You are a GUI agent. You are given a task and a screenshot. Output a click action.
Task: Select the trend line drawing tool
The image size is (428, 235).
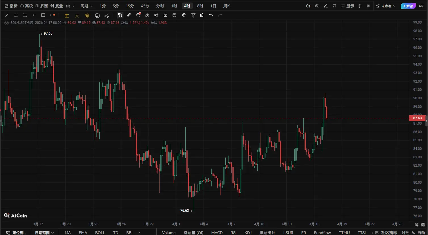point(7,15)
